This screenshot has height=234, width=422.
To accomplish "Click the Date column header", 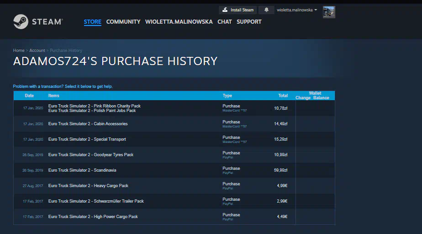I will tap(29, 96).
